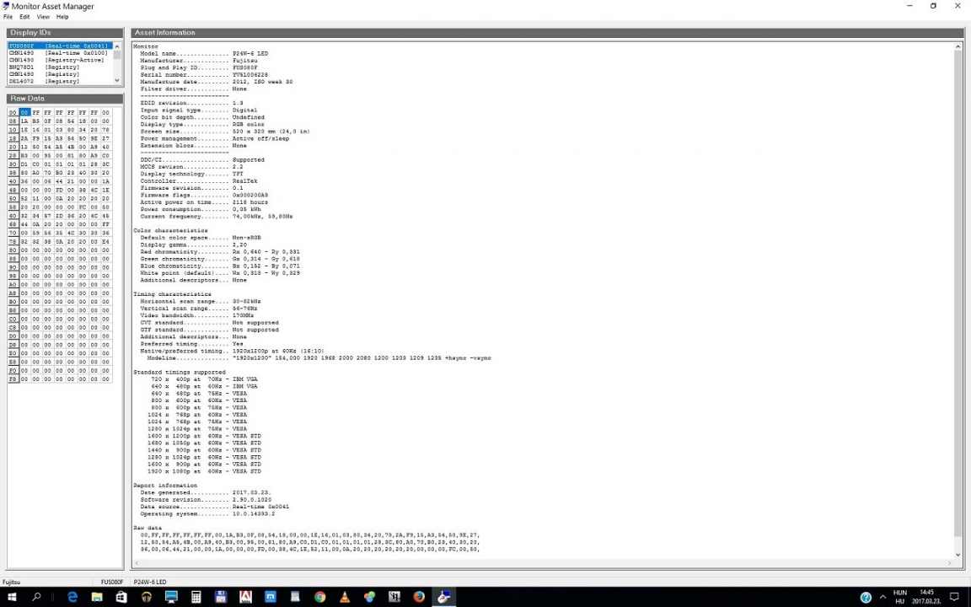
Task: Launch Microsoft Edge from taskbar
Action: click(72, 597)
